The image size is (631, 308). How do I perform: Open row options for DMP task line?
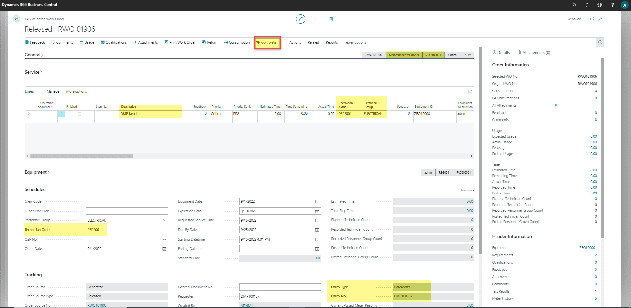(61, 114)
